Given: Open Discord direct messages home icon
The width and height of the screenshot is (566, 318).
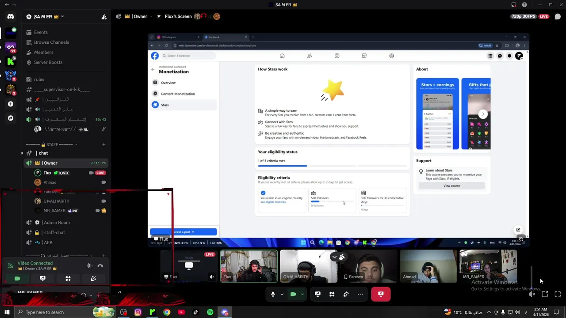Looking at the screenshot, I should [x=11, y=16].
